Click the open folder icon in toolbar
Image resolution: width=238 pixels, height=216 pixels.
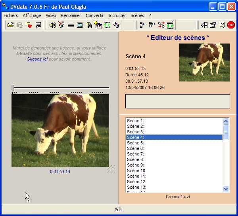[x=10, y=25]
